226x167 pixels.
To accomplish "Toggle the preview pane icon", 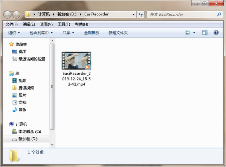I will 205,33.
